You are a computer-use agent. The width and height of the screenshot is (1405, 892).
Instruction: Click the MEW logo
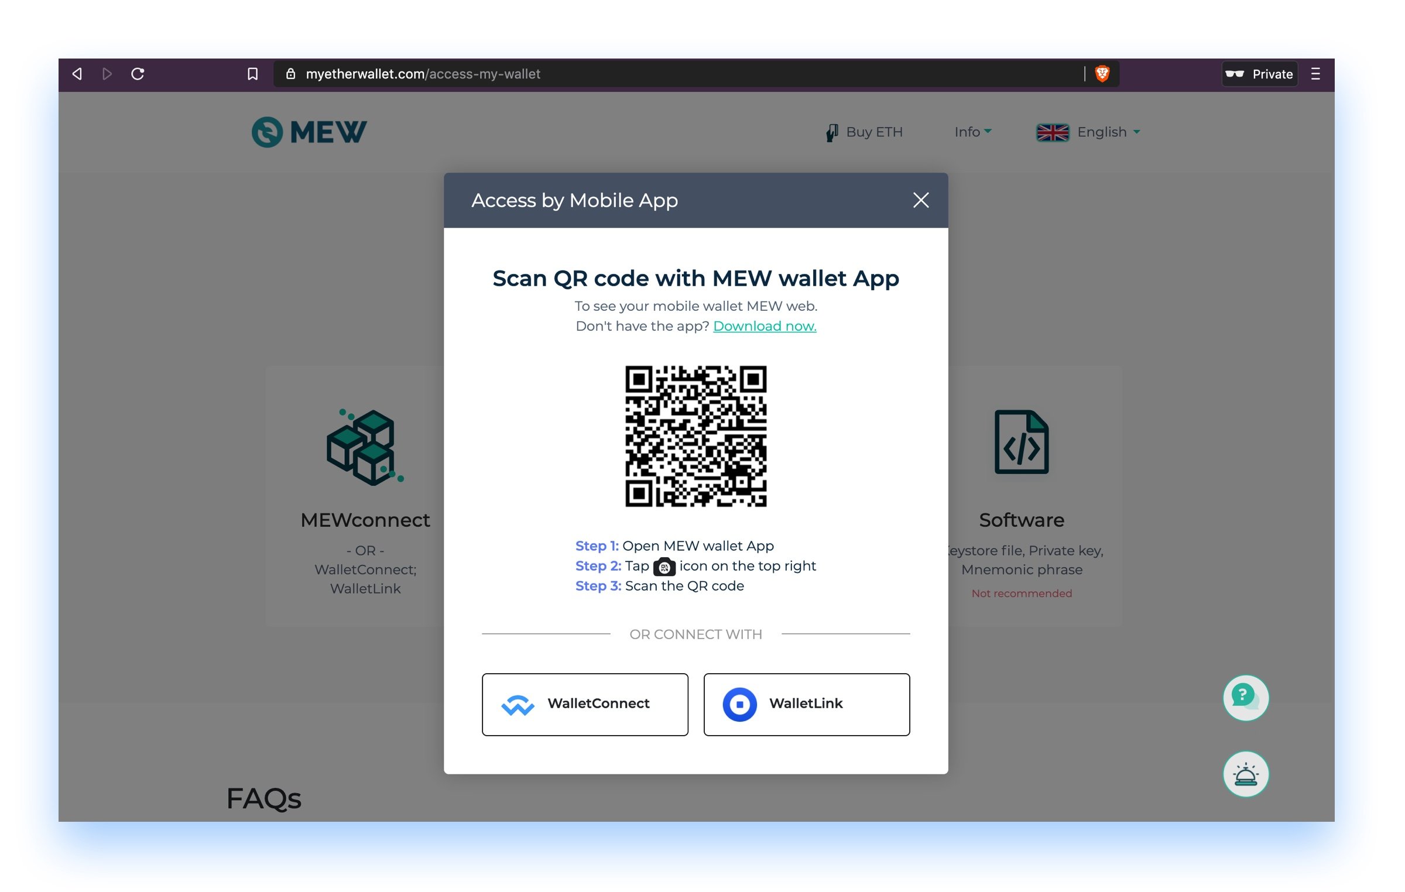coord(309,132)
